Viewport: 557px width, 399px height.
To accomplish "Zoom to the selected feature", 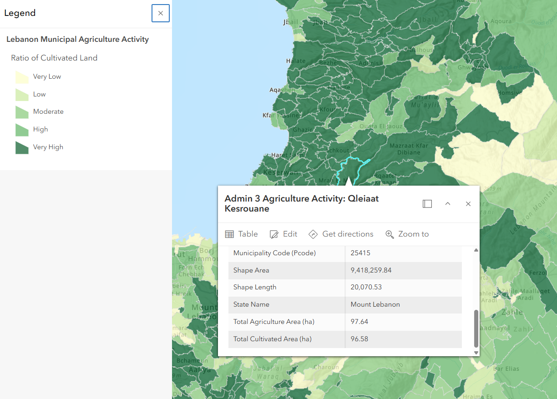I will click(407, 234).
